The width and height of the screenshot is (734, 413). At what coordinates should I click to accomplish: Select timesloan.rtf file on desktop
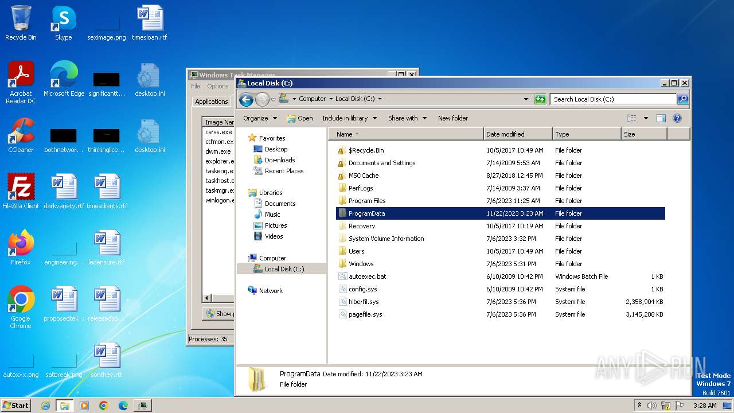click(150, 23)
